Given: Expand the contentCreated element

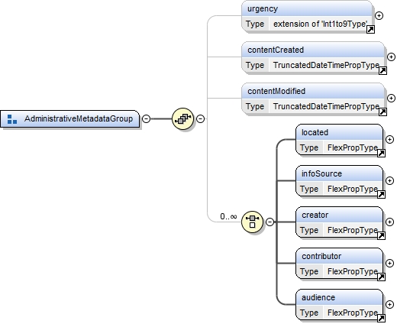Looking at the screenshot, I should coord(391,57).
